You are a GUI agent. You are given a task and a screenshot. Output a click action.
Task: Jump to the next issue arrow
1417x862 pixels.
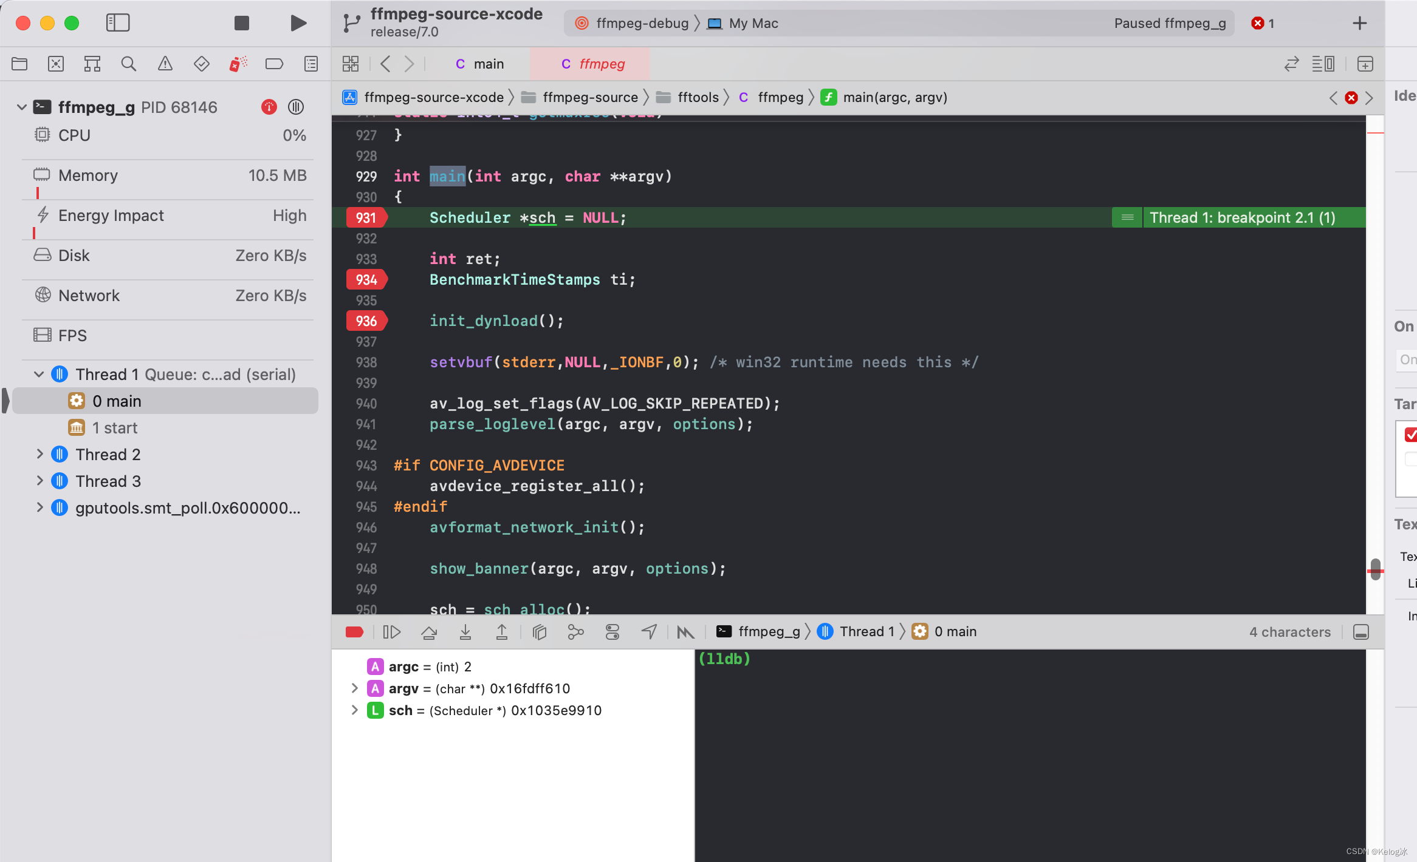[x=1369, y=98]
